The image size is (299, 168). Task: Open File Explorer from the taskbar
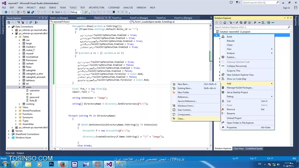pyautogui.click(x=28, y=164)
